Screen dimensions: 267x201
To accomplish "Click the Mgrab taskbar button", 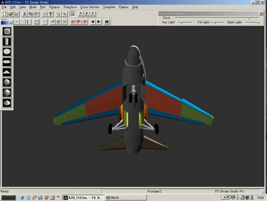I will click(x=126, y=198).
